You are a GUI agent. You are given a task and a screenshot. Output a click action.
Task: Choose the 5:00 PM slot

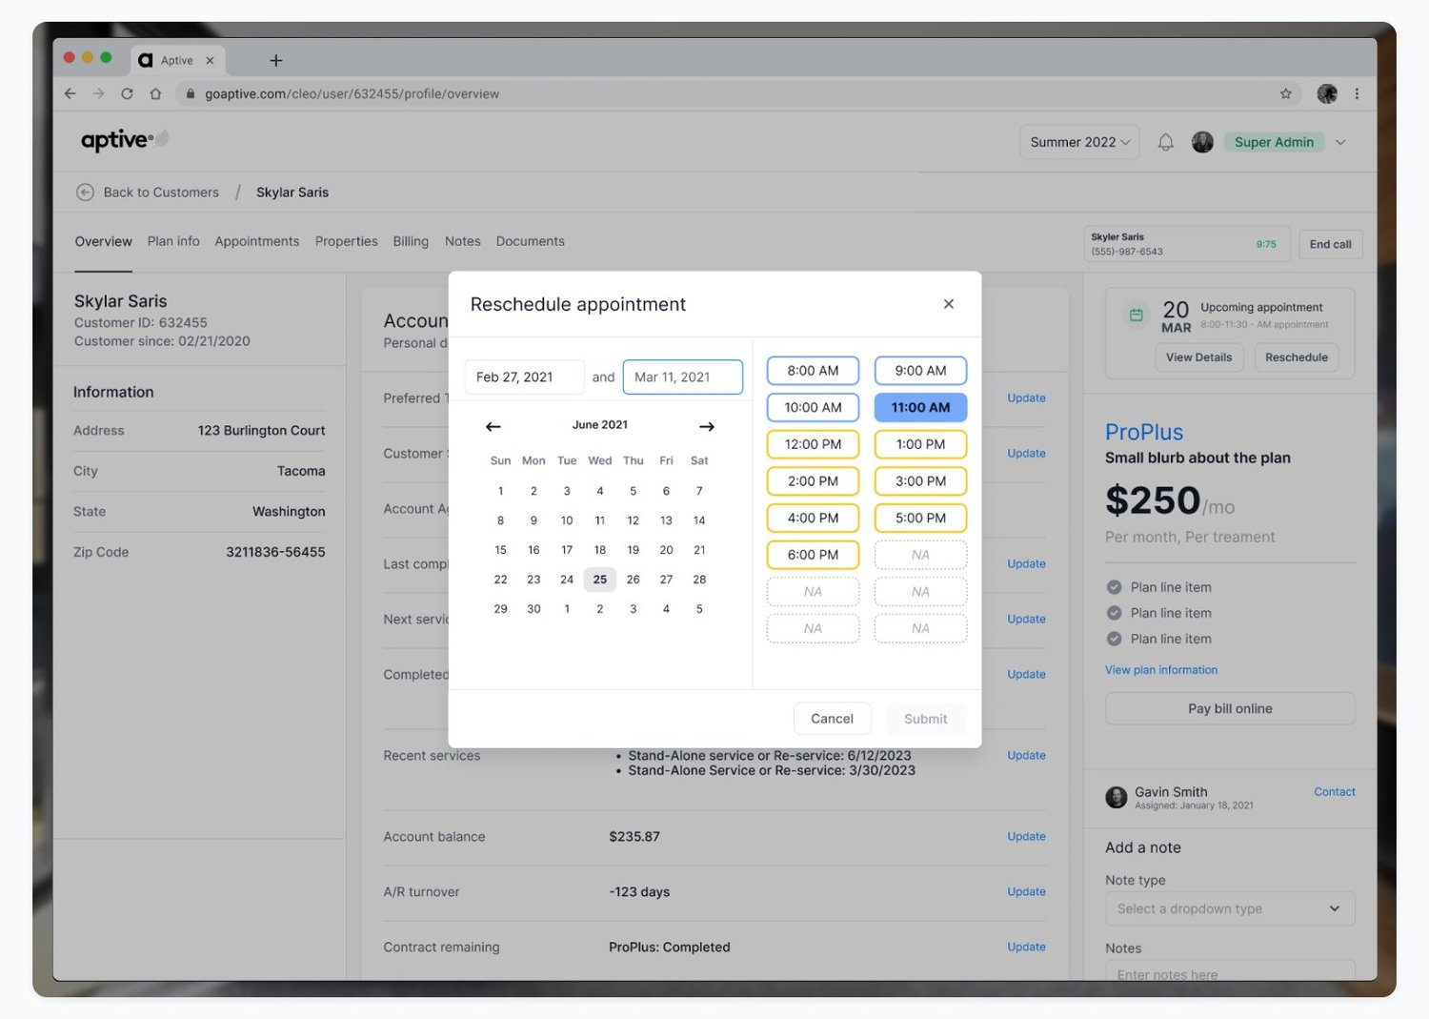(x=920, y=518)
